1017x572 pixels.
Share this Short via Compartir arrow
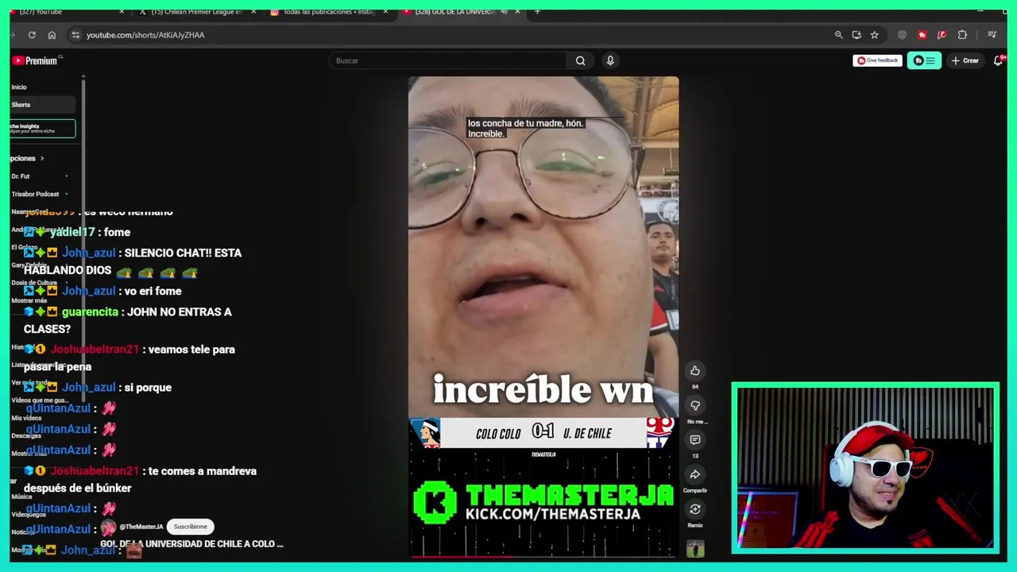695,475
